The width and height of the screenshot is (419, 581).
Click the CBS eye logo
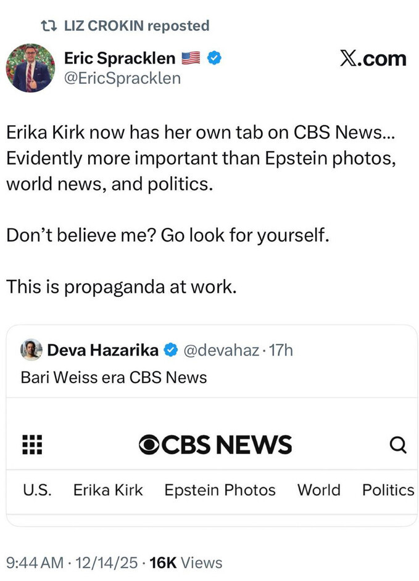pos(149,444)
